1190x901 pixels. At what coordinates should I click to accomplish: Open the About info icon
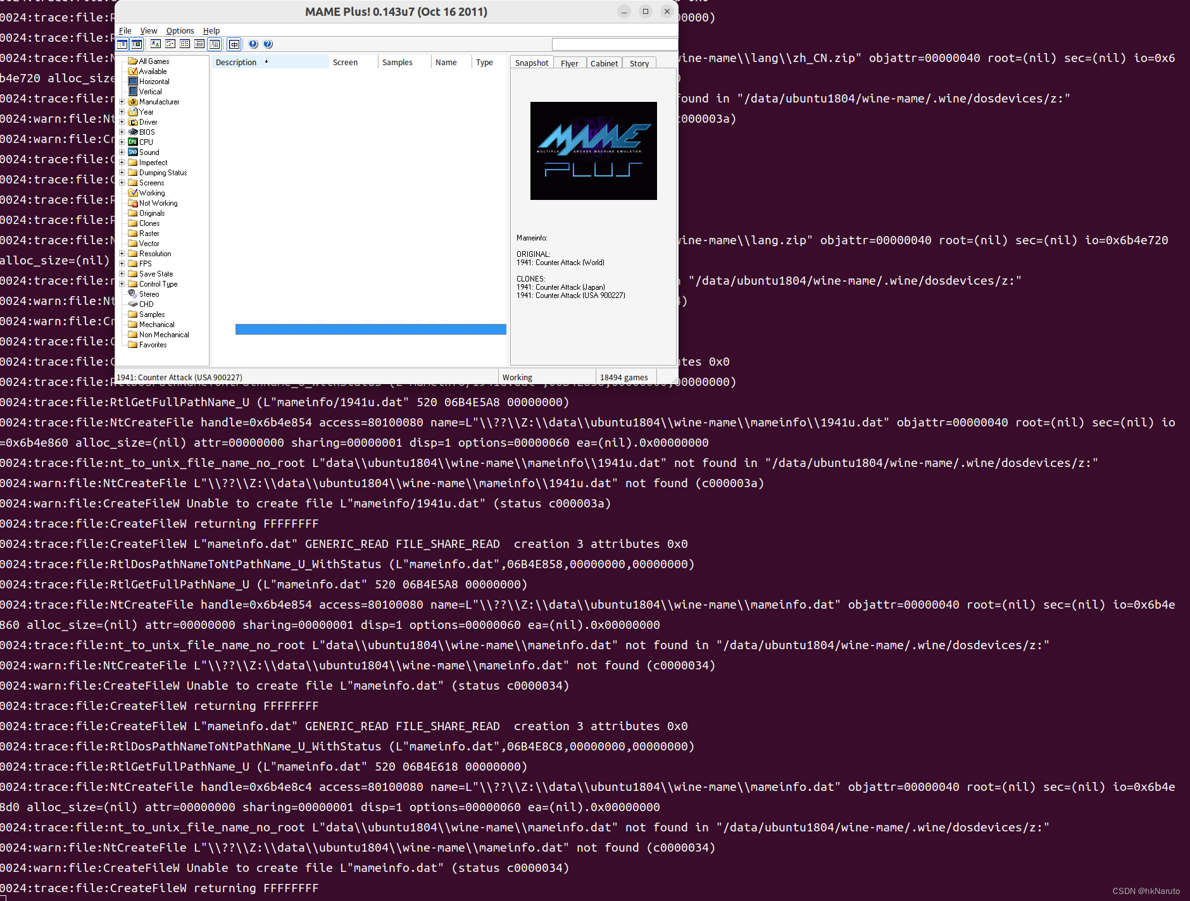tap(253, 44)
